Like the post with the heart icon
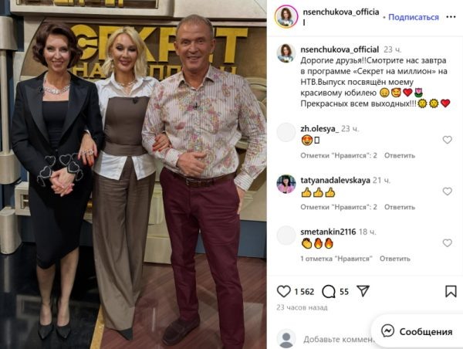 tap(284, 291)
